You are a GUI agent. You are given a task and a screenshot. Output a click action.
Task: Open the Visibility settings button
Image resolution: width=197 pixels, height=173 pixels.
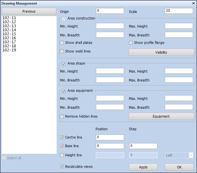point(161,52)
